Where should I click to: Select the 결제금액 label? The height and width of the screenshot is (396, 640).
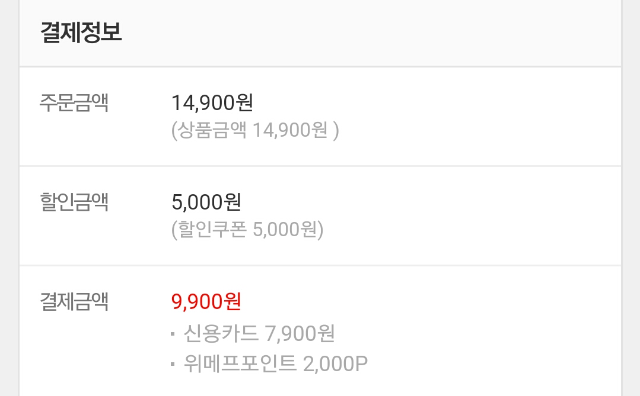pos(74,302)
